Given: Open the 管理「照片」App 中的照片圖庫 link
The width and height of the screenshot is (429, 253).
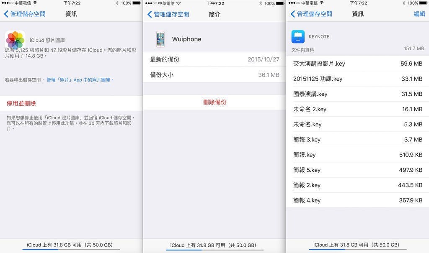Looking at the screenshot, I should click(x=80, y=80).
